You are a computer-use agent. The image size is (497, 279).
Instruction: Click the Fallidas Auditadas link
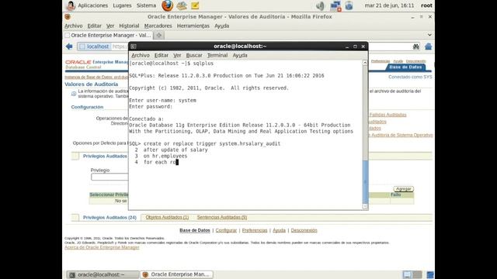pos(388,115)
